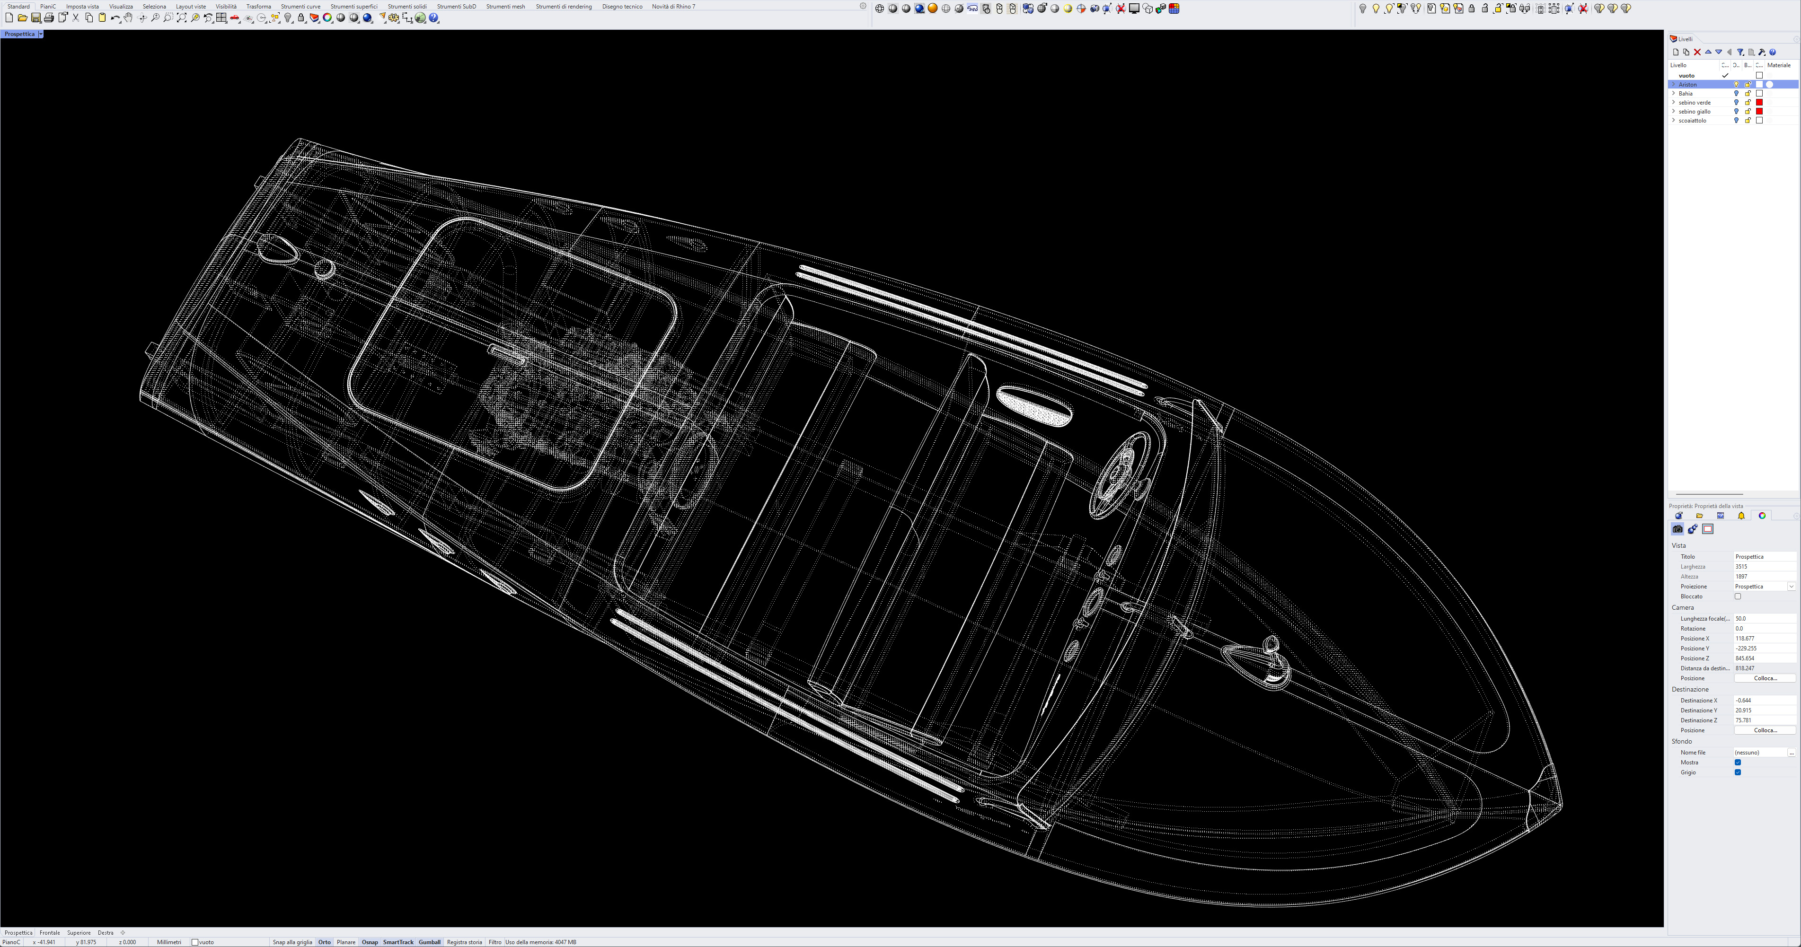Viewport: 1801px width, 947px height.
Task: Select the camera icon in properties panel
Action: [x=1677, y=529]
